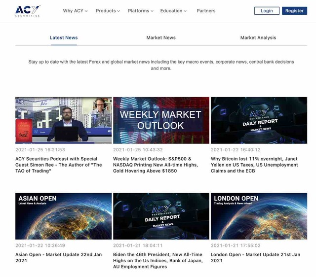Viewport: 316px width, 277px height.
Task: Click the Register button
Action: [x=294, y=11]
